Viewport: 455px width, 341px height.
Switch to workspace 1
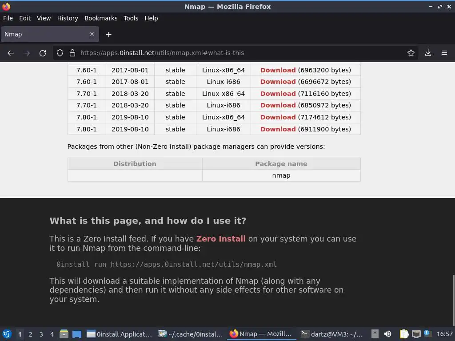(20, 334)
